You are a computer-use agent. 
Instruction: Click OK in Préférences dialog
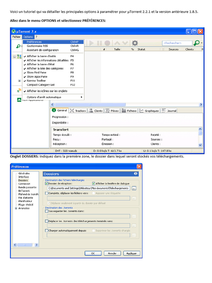pyautogui.click(x=93, y=253)
